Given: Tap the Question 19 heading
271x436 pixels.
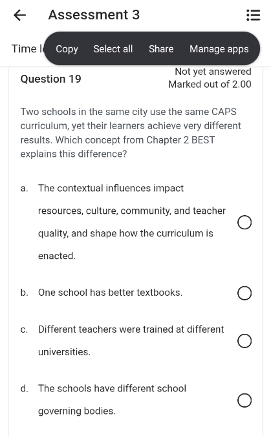Looking at the screenshot, I should point(50,79).
